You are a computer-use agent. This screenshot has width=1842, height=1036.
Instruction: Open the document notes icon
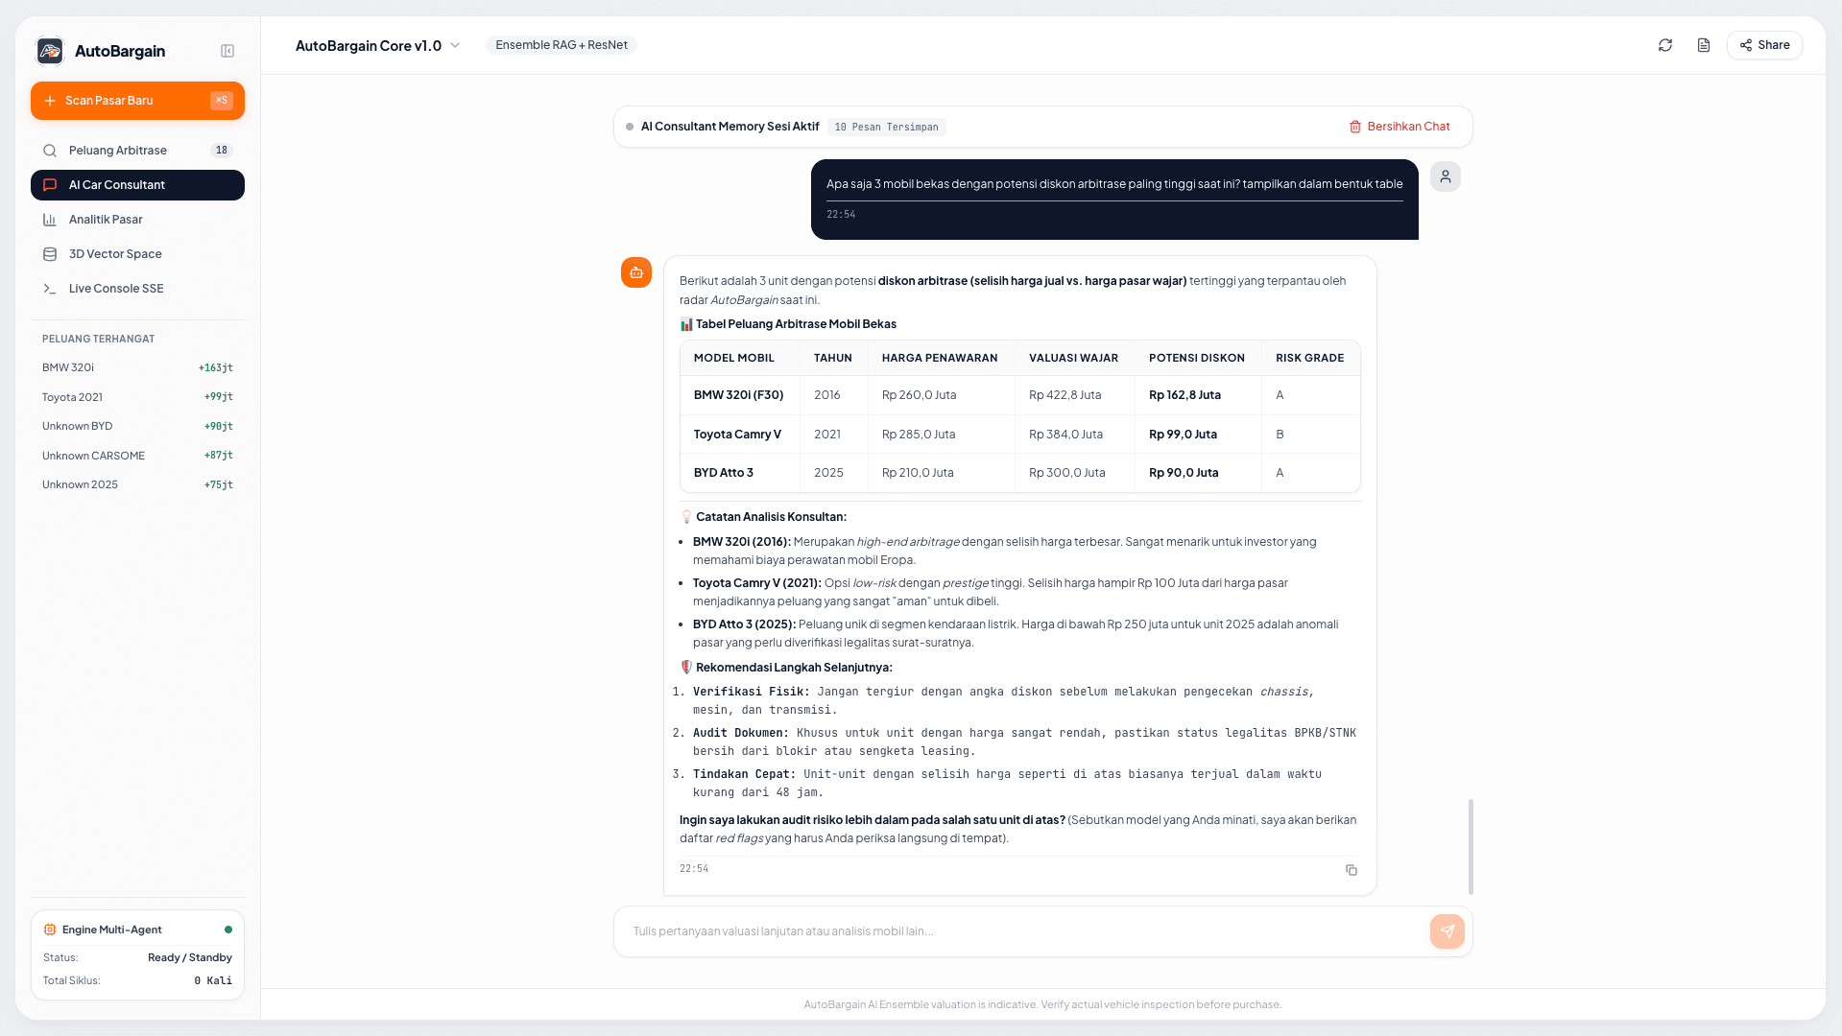pyautogui.click(x=1704, y=45)
